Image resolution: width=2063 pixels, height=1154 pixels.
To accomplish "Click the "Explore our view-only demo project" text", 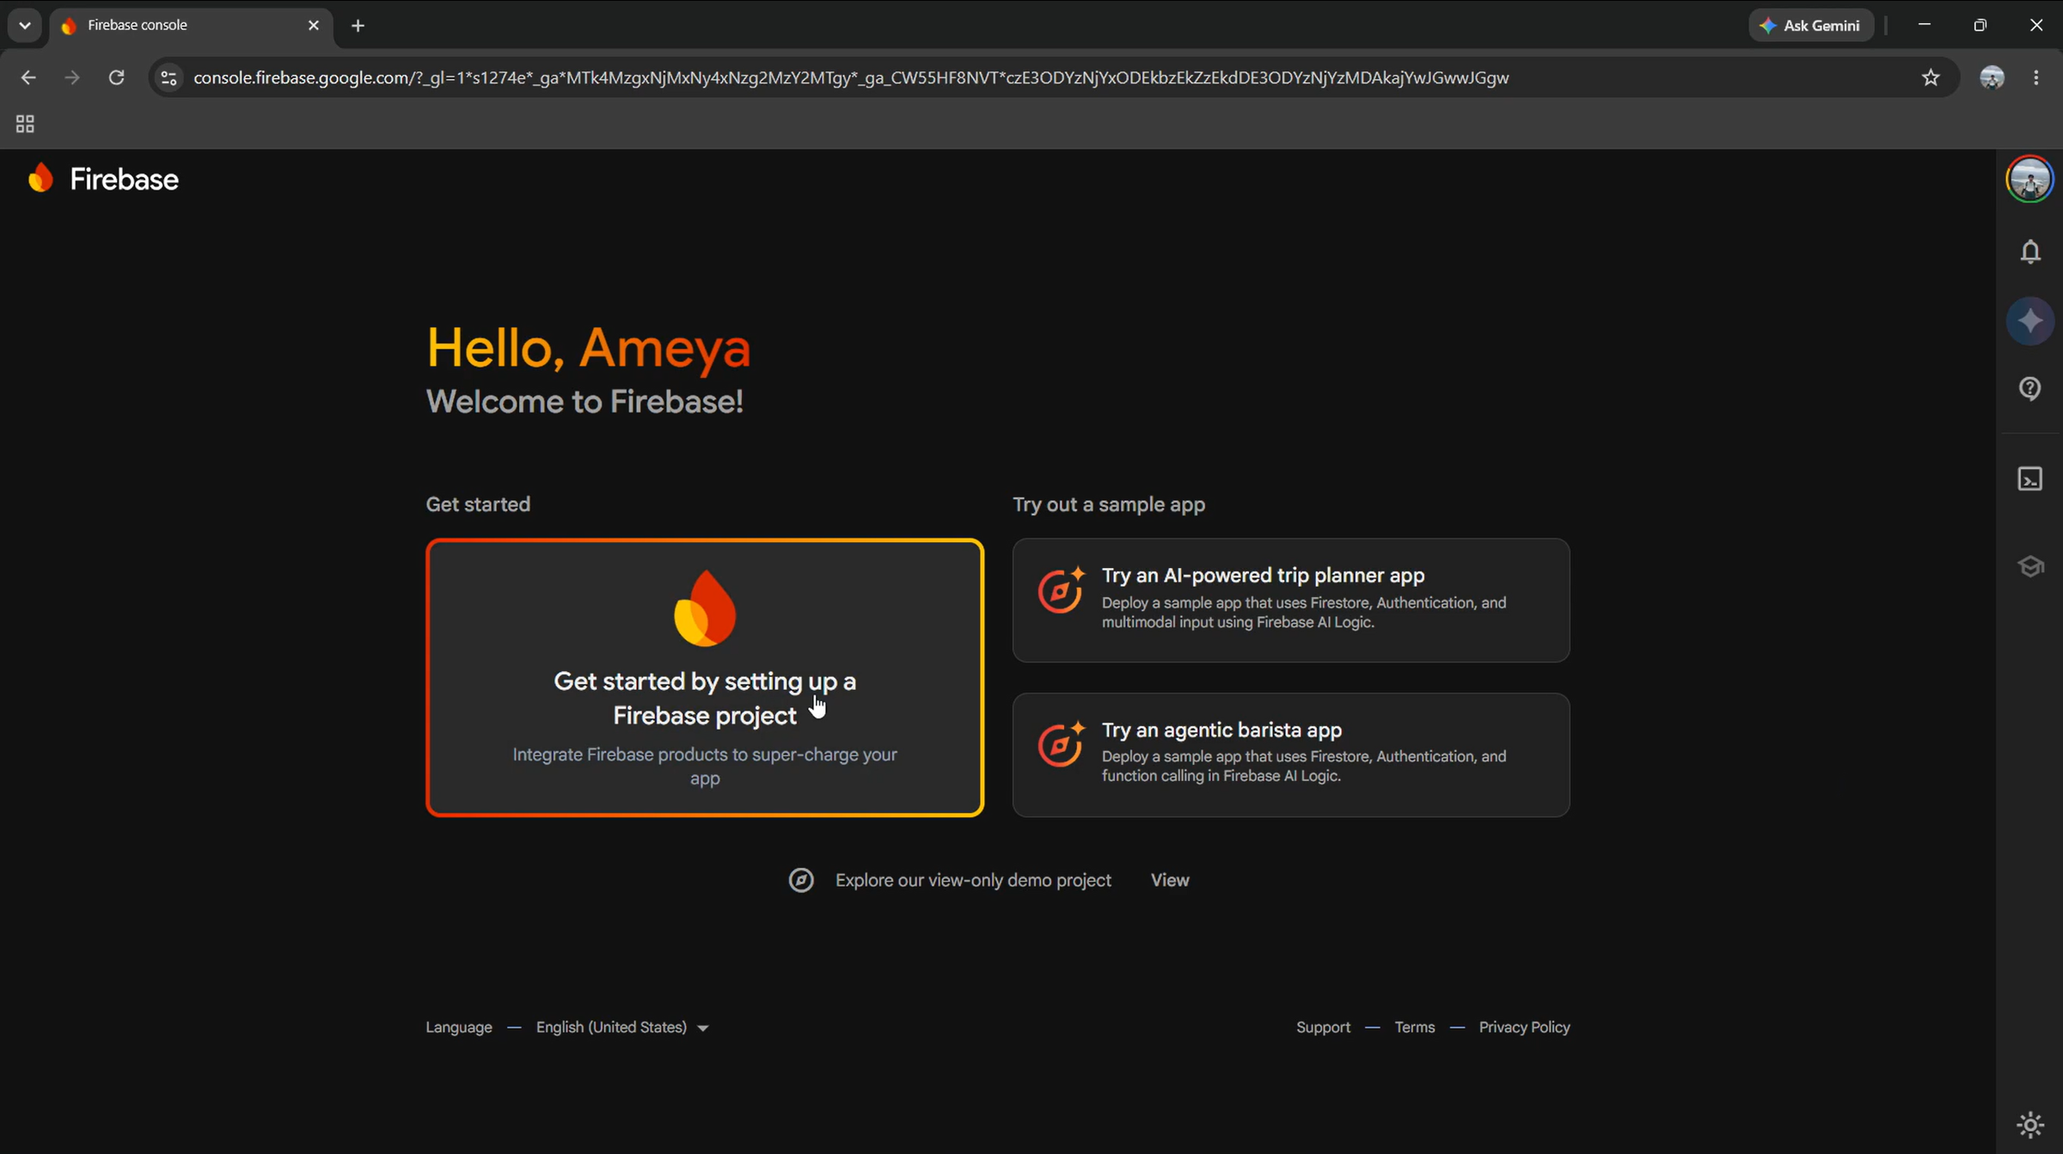I will (x=973, y=880).
